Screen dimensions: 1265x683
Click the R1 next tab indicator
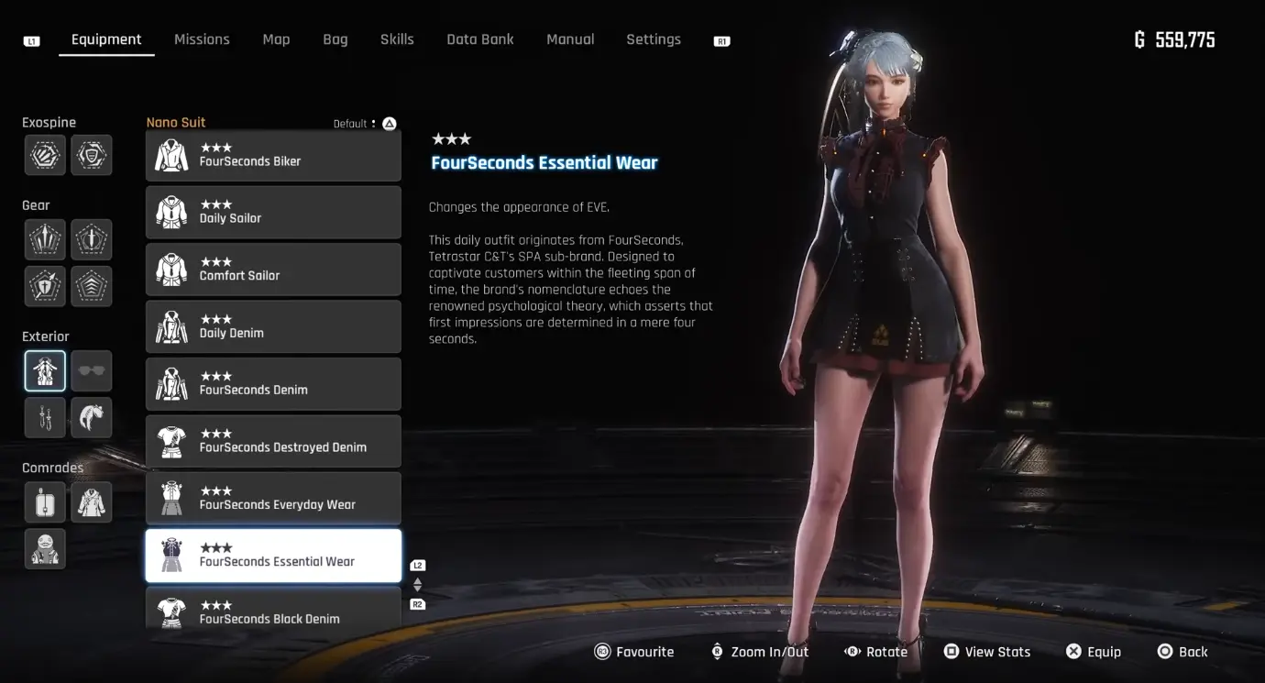(x=722, y=41)
